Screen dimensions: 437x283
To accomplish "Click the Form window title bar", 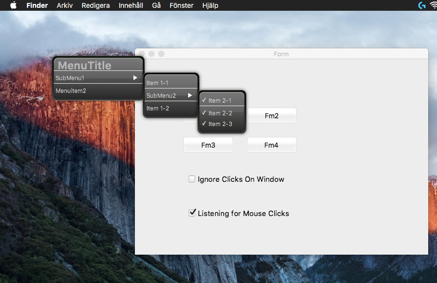I will (x=282, y=54).
